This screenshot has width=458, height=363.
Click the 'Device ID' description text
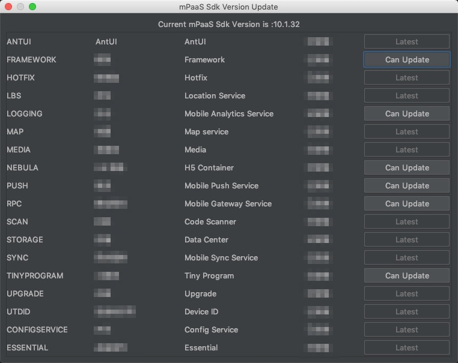[x=201, y=311]
